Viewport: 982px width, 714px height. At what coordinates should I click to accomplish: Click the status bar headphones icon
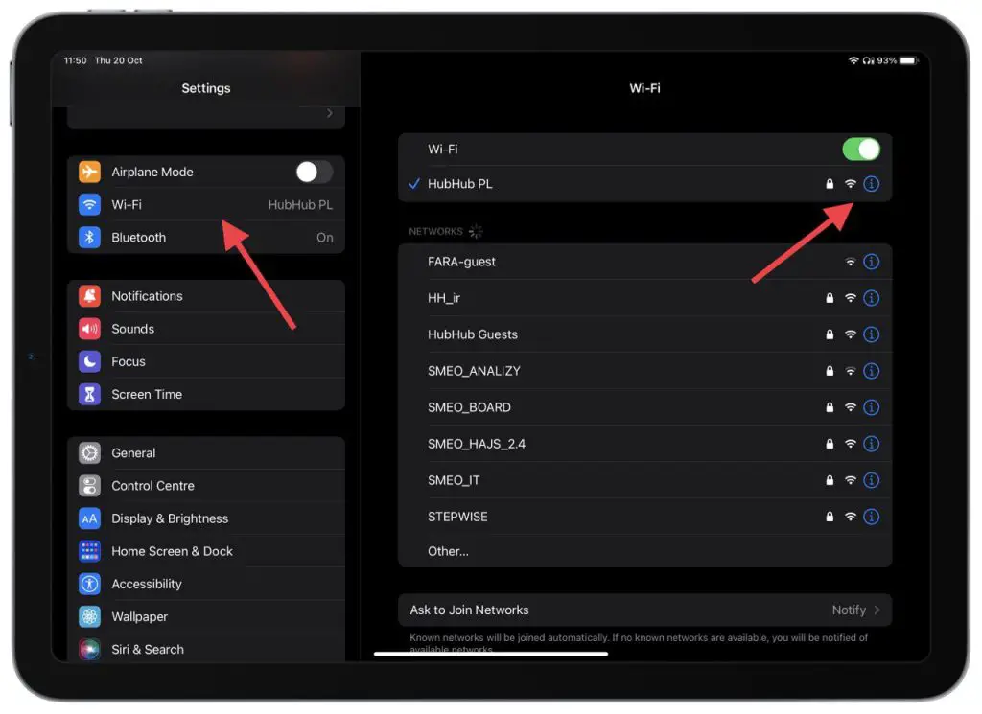click(x=868, y=60)
